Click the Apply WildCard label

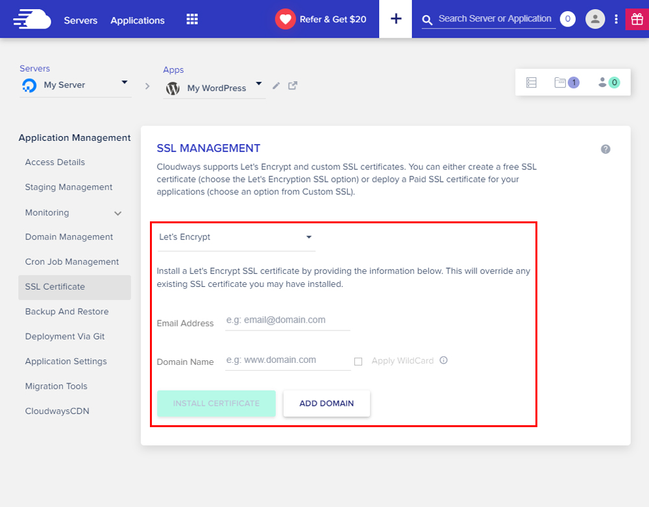402,361
